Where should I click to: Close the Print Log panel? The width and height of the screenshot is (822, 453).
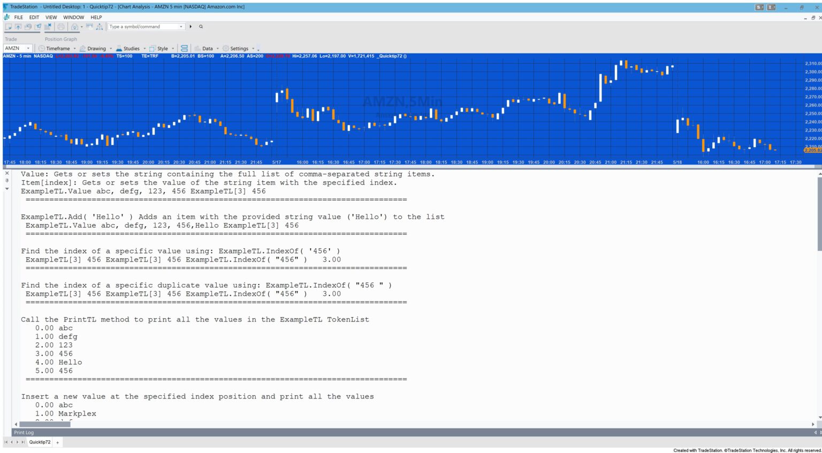coord(7,173)
